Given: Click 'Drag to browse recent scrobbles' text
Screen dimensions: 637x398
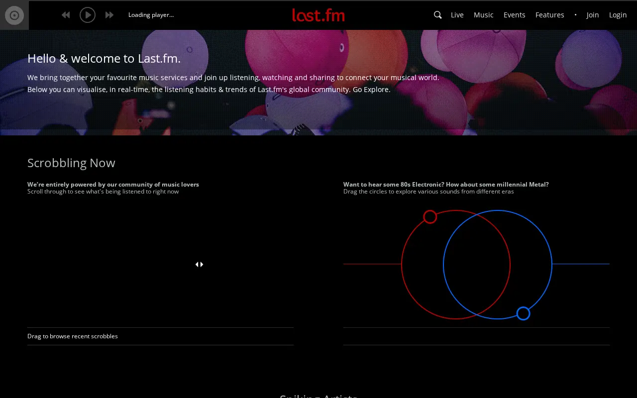Looking at the screenshot, I should tap(73, 336).
